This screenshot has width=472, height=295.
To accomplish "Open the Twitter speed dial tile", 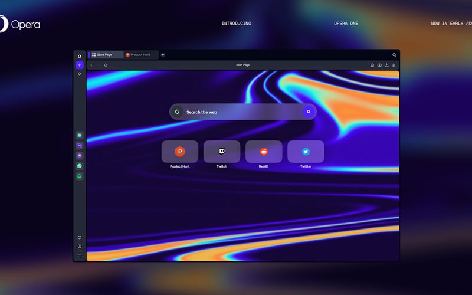I will click(306, 152).
